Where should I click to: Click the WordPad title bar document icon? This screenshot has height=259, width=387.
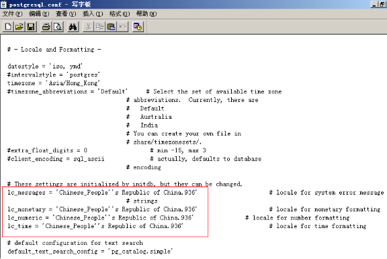3,4
